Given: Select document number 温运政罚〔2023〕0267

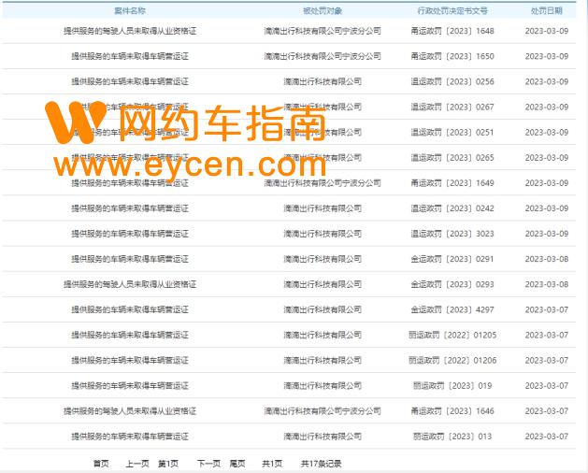Looking at the screenshot, I should click(x=452, y=107).
